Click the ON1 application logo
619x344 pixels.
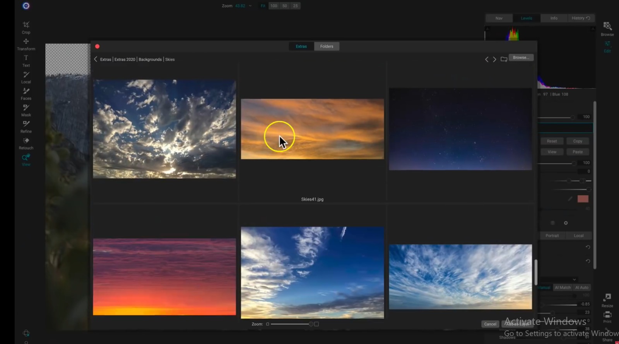pyautogui.click(x=26, y=6)
